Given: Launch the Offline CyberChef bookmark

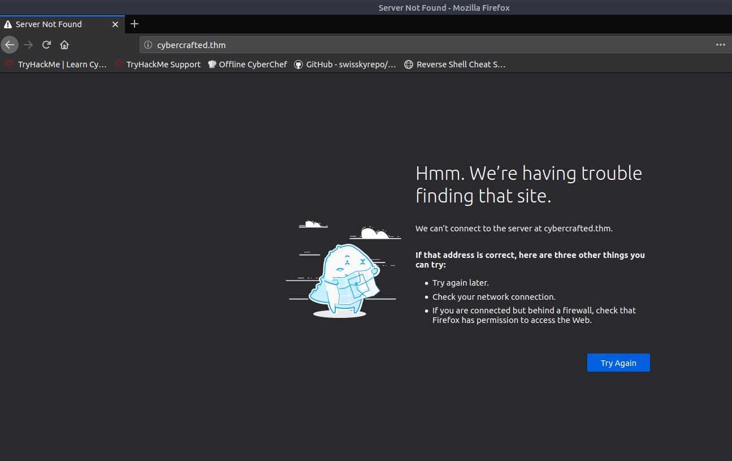Looking at the screenshot, I should click(x=248, y=64).
